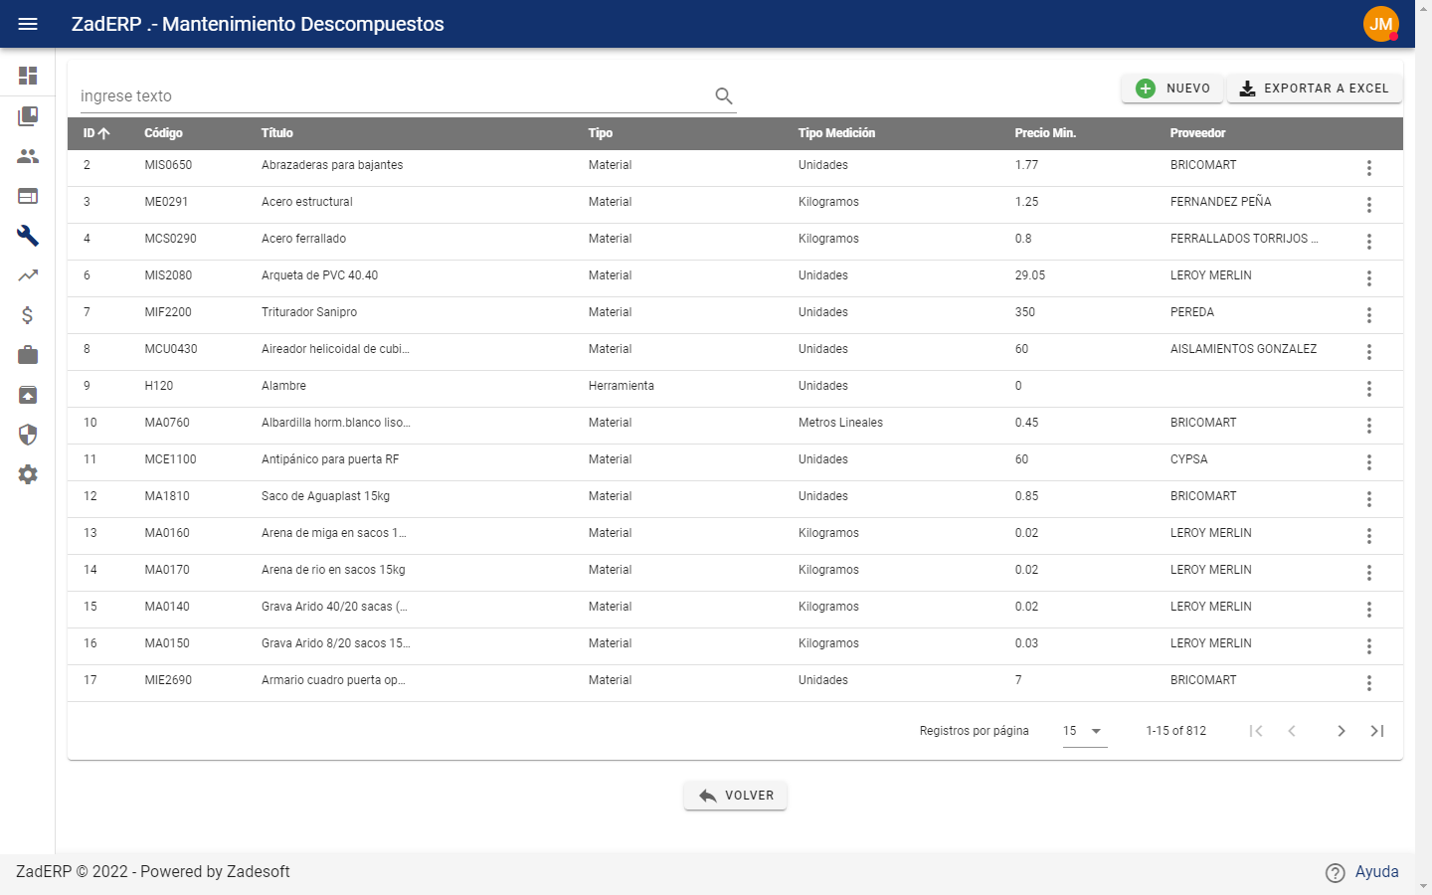Open the briefcase sidebar icon
This screenshot has height=895, width=1432.
pyautogui.click(x=28, y=355)
